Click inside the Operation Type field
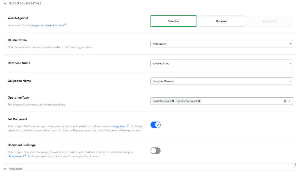 (x=241, y=101)
